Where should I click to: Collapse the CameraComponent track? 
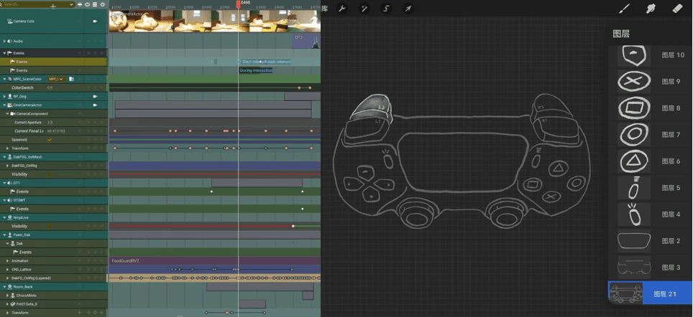tap(7, 113)
